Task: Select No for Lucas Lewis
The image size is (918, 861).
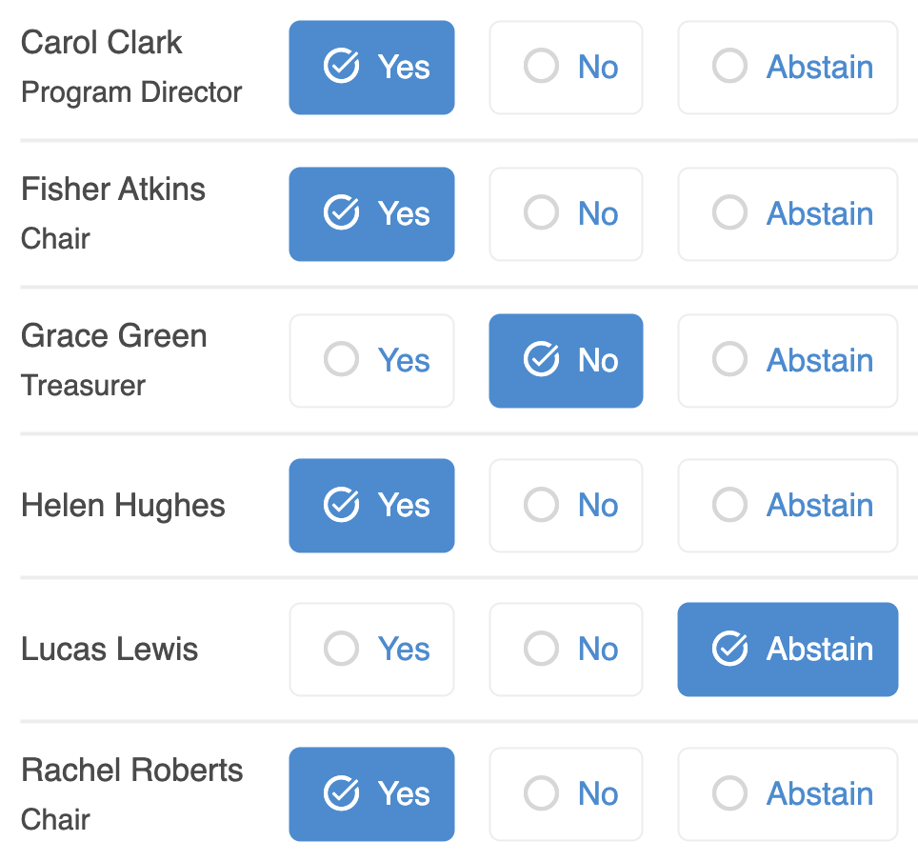Action: pyautogui.click(x=566, y=649)
